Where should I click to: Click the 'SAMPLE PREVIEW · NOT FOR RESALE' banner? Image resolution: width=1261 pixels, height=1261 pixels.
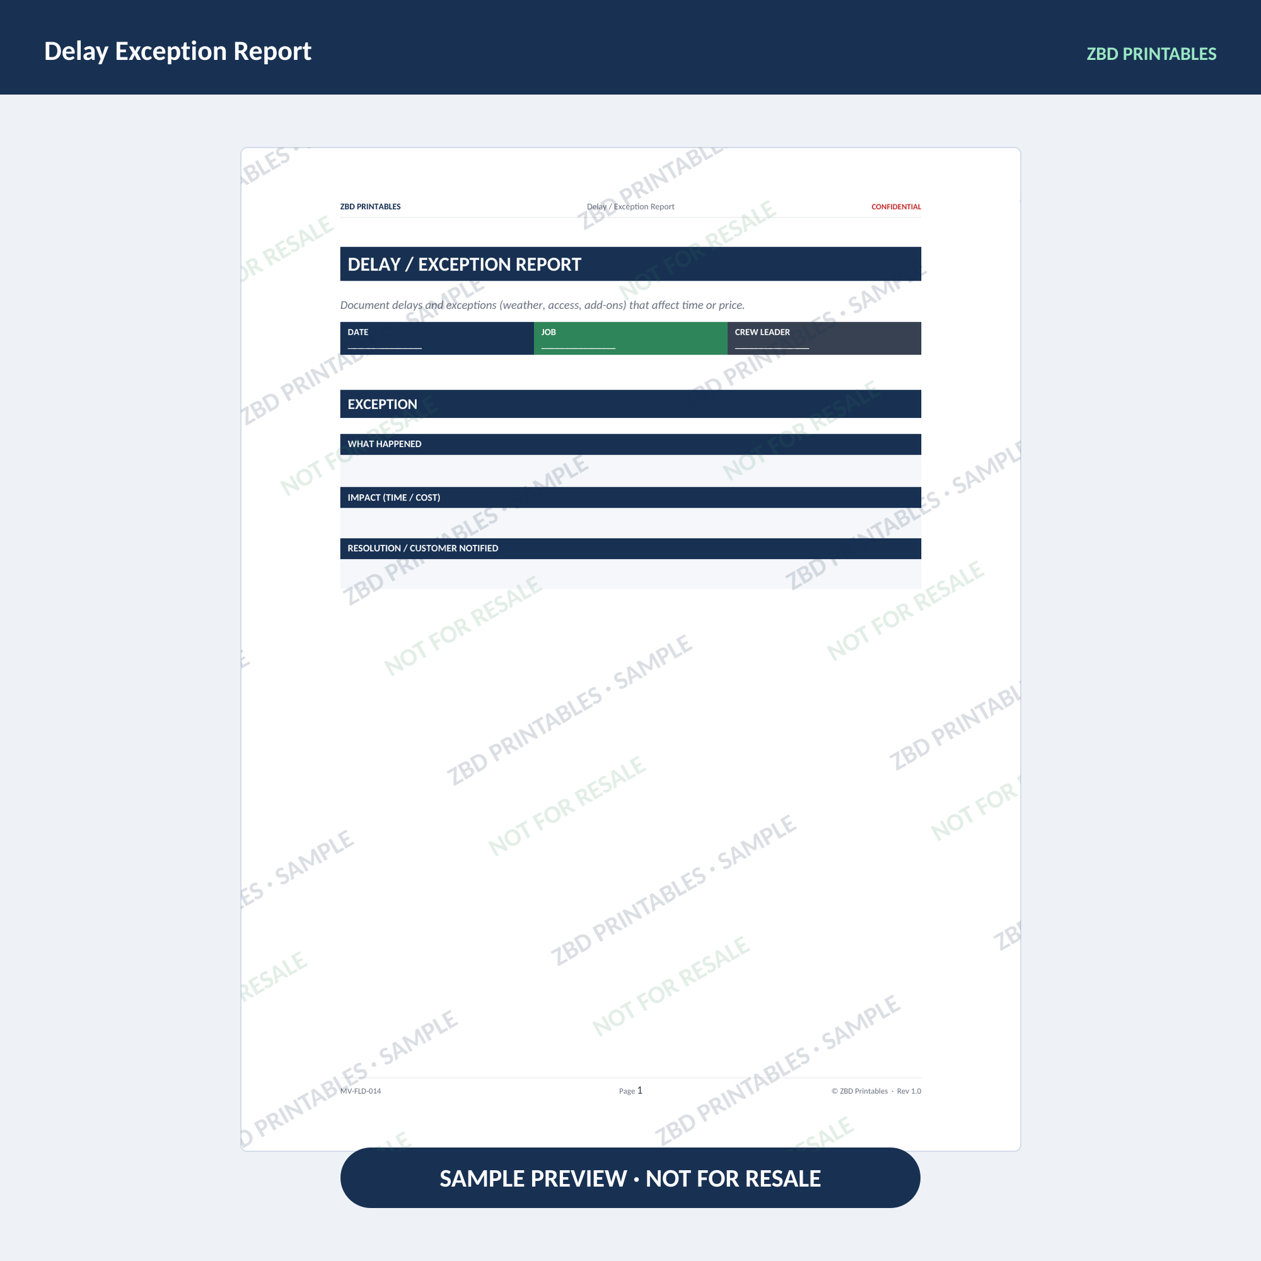tap(630, 1178)
